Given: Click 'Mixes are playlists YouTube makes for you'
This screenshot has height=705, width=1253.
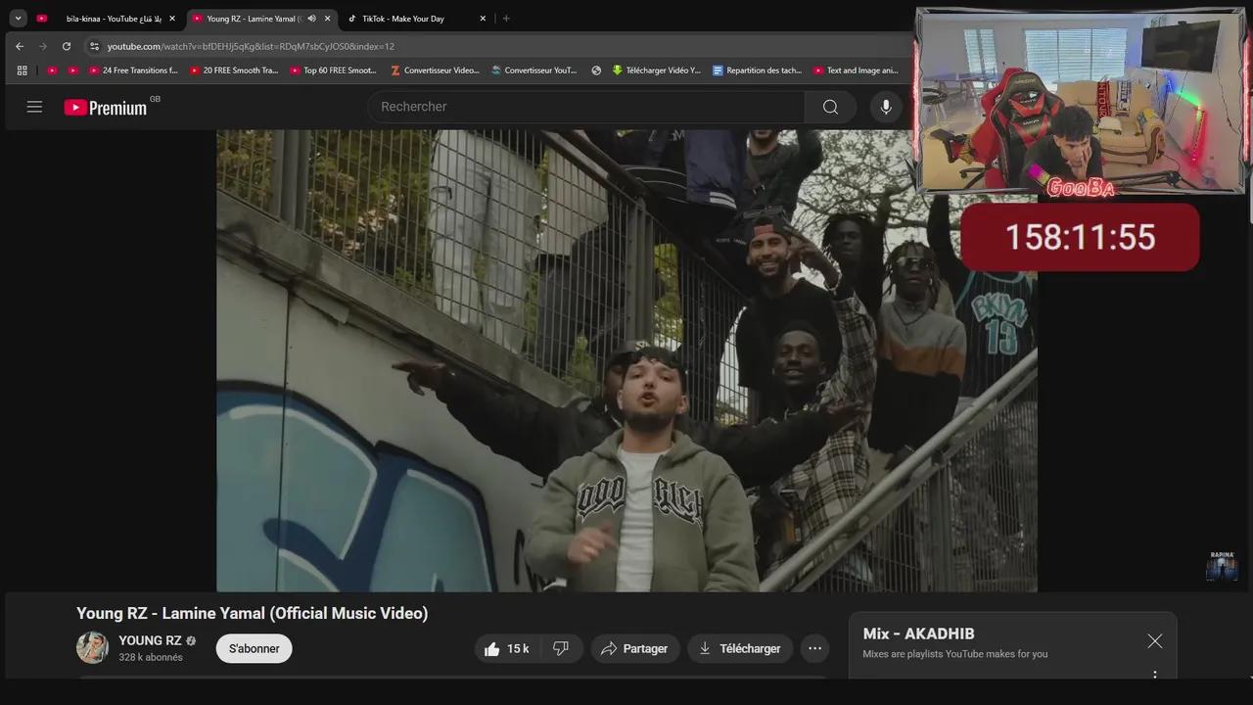Looking at the screenshot, I should pyautogui.click(x=954, y=654).
